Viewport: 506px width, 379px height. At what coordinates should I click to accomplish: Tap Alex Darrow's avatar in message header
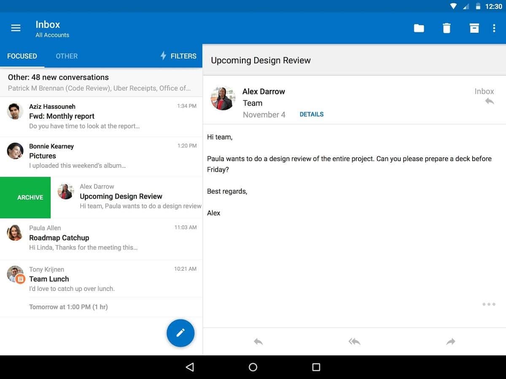(x=223, y=99)
